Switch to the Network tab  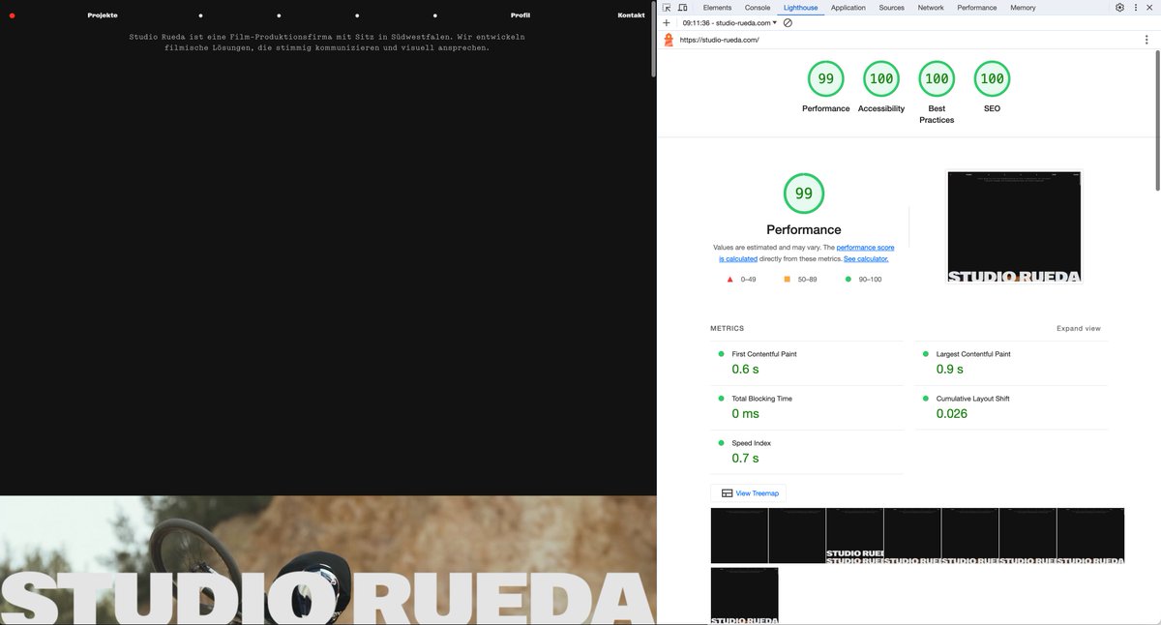click(x=931, y=8)
